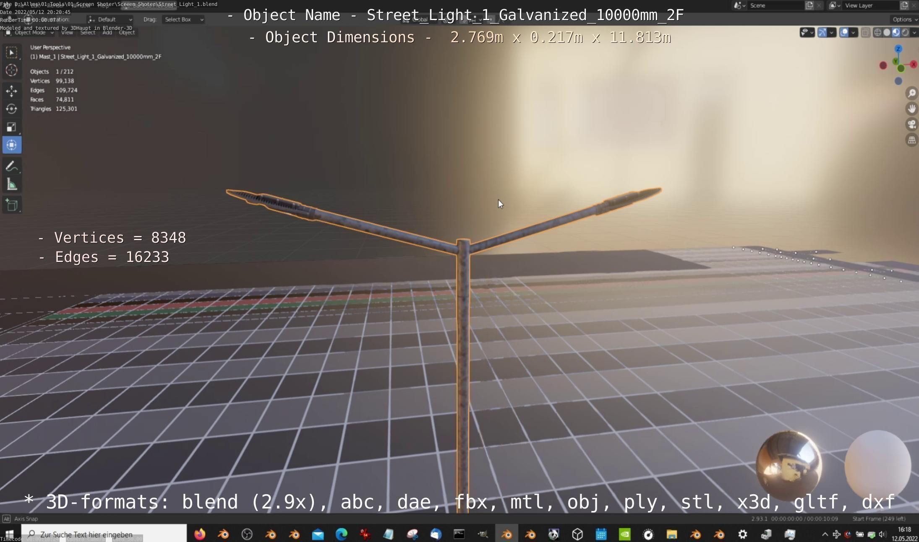
Task: Click the active Transform tool
Action: click(12, 145)
